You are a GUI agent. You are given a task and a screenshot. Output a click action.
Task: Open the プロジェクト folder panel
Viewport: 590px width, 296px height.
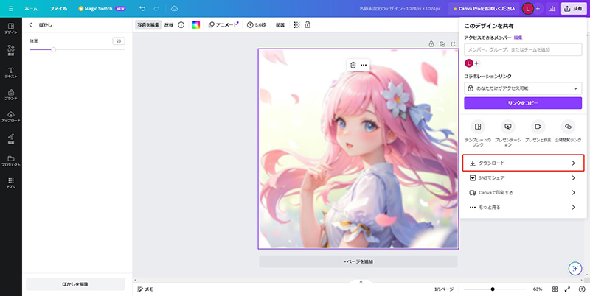point(11,161)
